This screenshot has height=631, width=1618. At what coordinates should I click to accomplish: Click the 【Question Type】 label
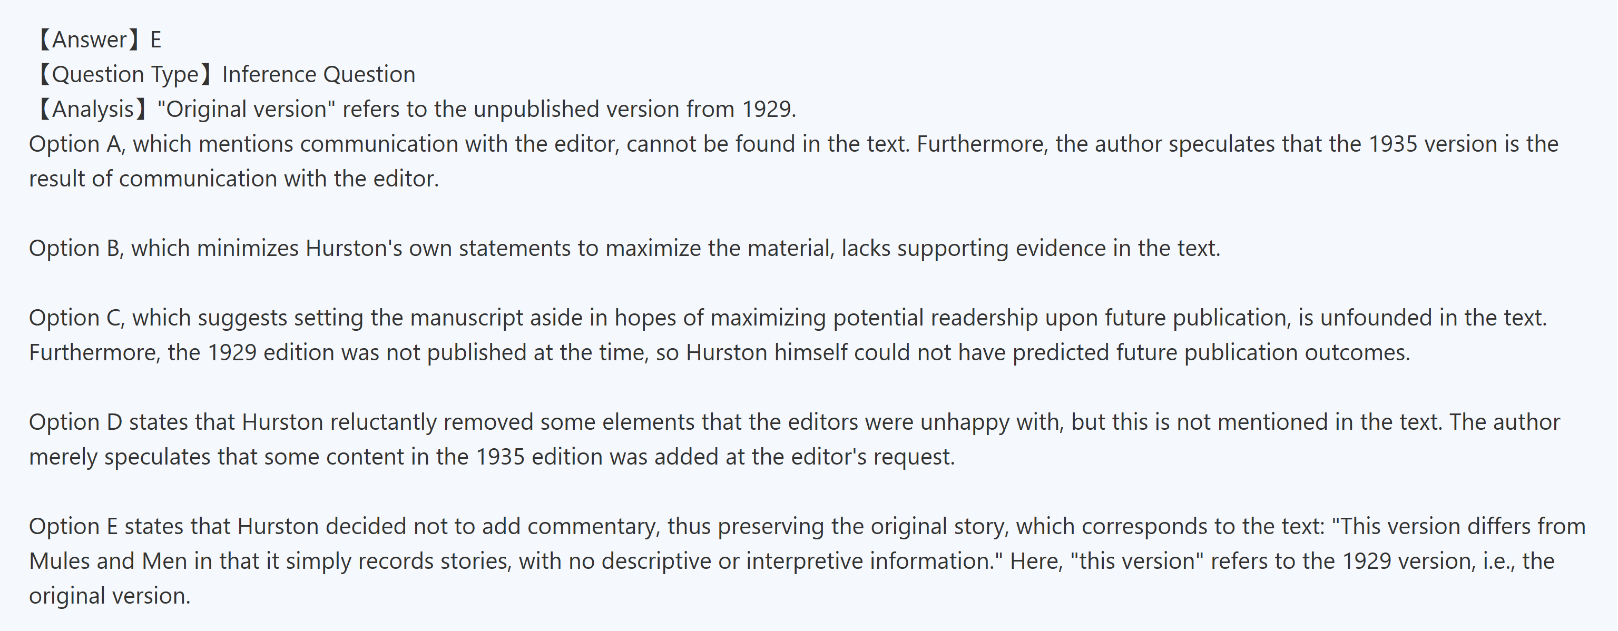123,74
